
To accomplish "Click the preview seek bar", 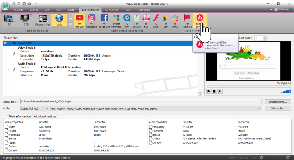I will tap(249, 87).
